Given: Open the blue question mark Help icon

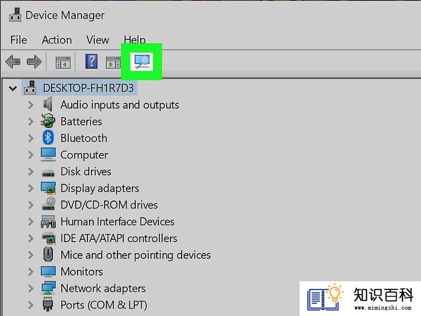Looking at the screenshot, I should [91, 61].
